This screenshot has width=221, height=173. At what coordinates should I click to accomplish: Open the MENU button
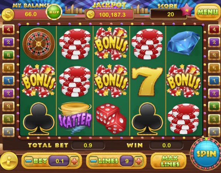pyautogui.click(x=208, y=12)
